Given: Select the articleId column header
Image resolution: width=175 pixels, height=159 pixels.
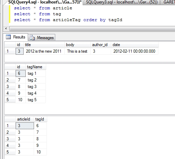Looking at the screenshot, I should point(25,119).
